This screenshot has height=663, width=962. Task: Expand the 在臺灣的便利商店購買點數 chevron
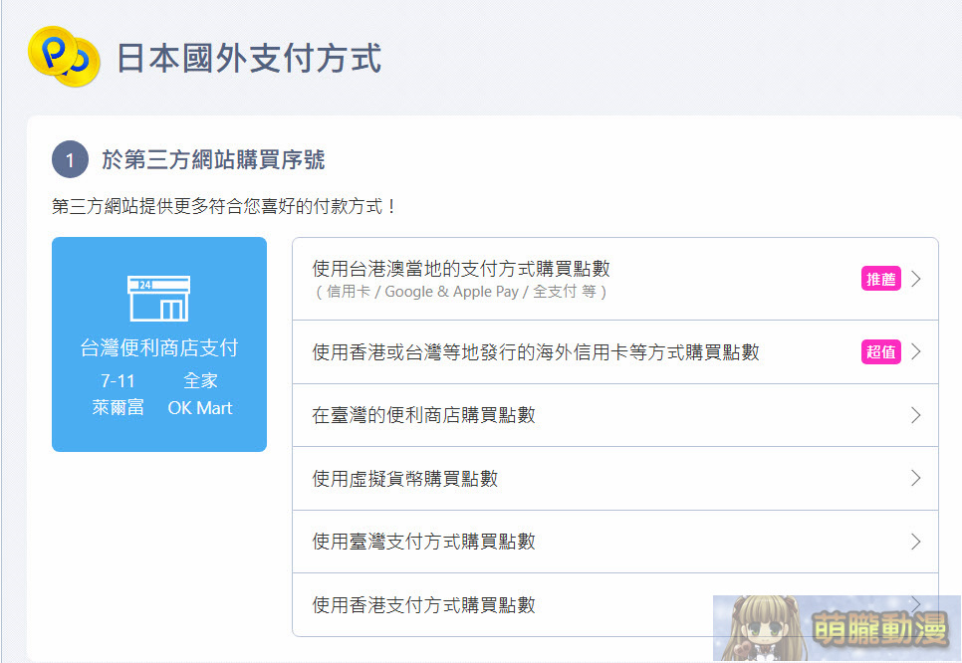(916, 415)
